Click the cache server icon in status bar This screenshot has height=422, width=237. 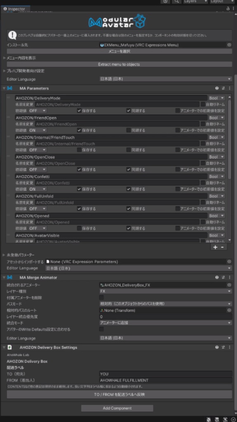(217, 420)
